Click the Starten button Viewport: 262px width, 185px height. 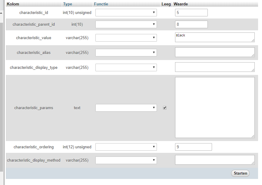point(240,173)
